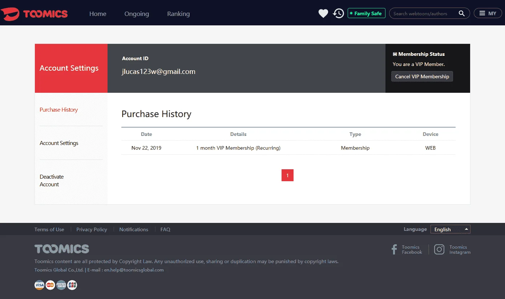Open FAQ footer link
505x299 pixels.
[x=165, y=229]
